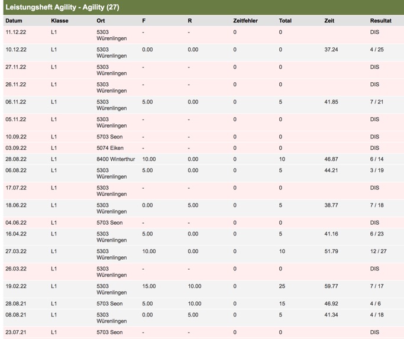Click the Klasse column header
404x339 pixels.
click(60, 21)
